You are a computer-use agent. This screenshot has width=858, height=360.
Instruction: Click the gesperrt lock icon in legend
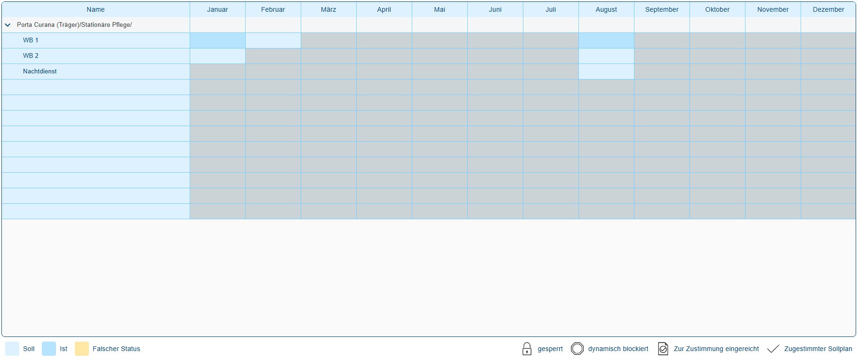point(527,349)
